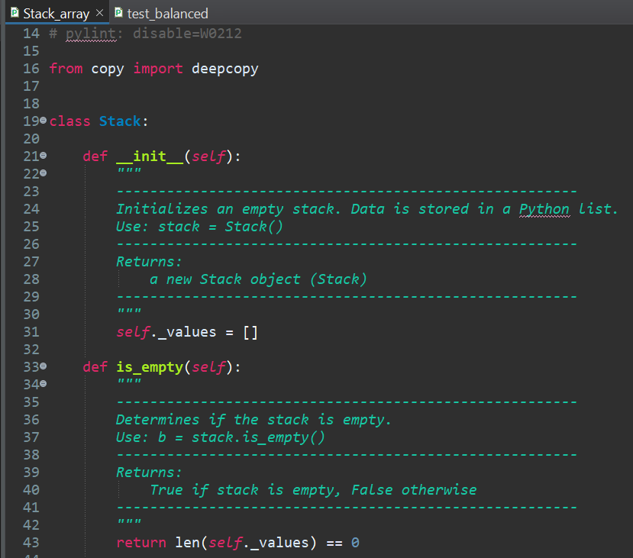Click 'Returns:' on line 27
Image resolution: width=633 pixels, height=558 pixels.
pos(149,262)
